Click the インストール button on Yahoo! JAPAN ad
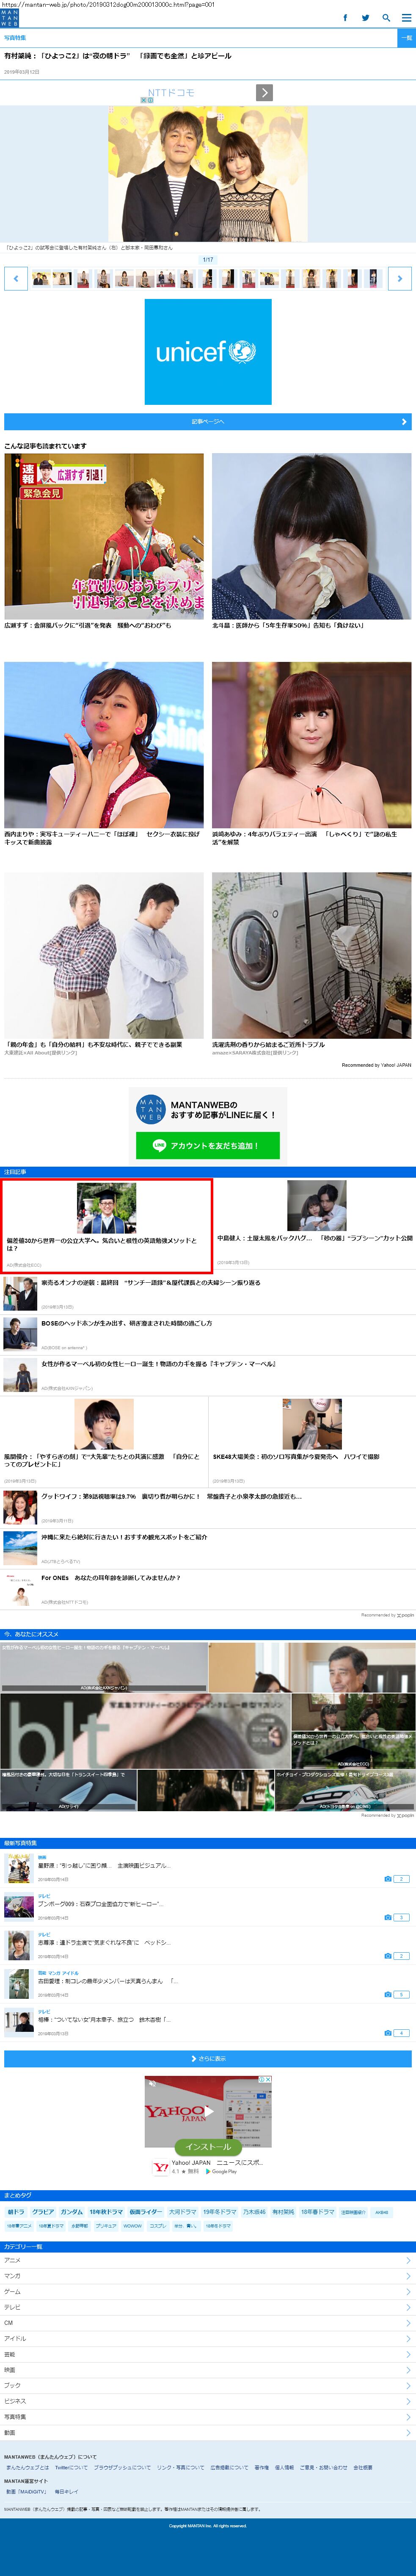The width and height of the screenshot is (416, 2576). pyautogui.click(x=208, y=2146)
